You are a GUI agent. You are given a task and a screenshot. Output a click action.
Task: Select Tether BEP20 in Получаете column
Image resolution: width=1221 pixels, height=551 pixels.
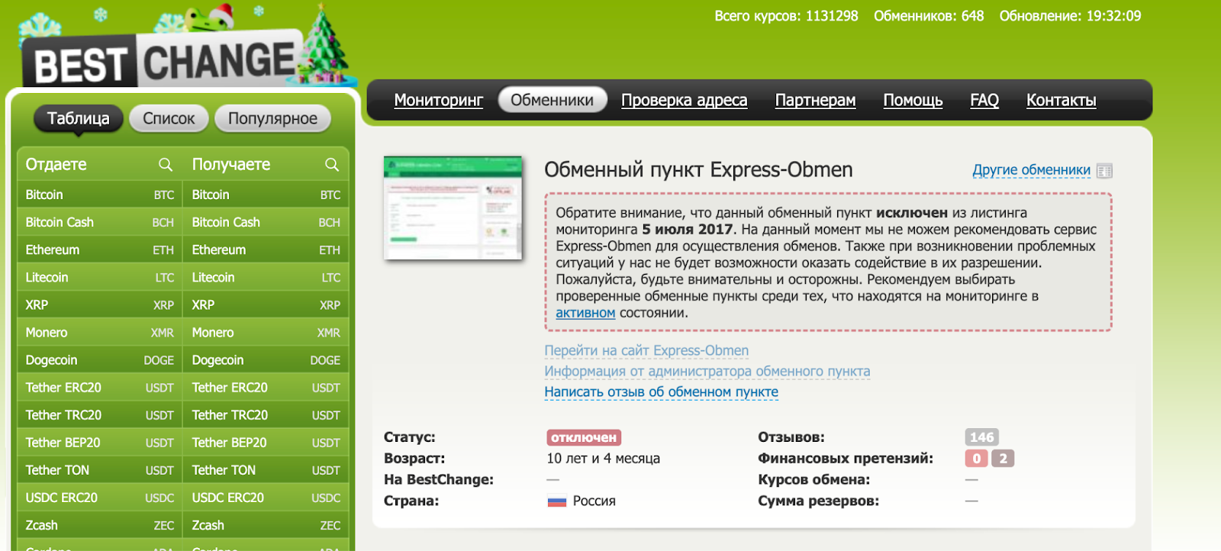pyautogui.click(x=266, y=442)
